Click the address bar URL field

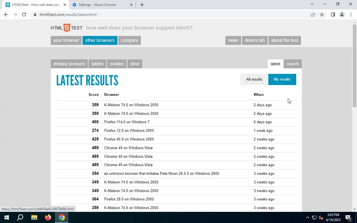(173, 14)
